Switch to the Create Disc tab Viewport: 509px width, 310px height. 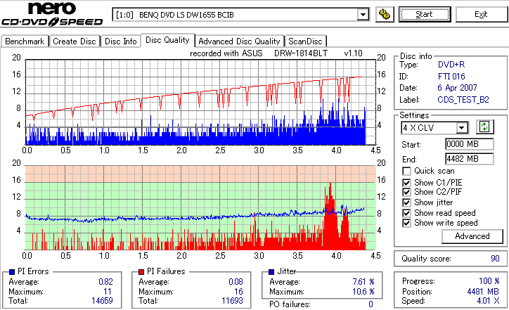tap(75, 41)
